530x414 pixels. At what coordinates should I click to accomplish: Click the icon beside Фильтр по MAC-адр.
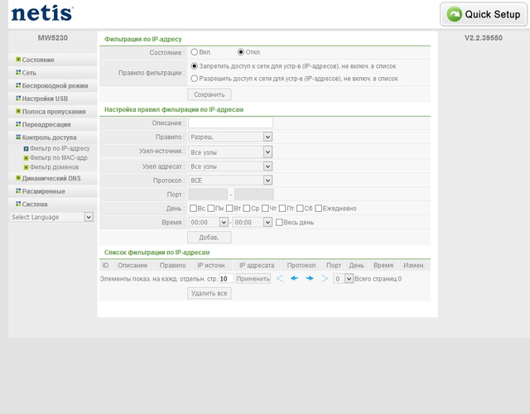pyautogui.click(x=26, y=158)
